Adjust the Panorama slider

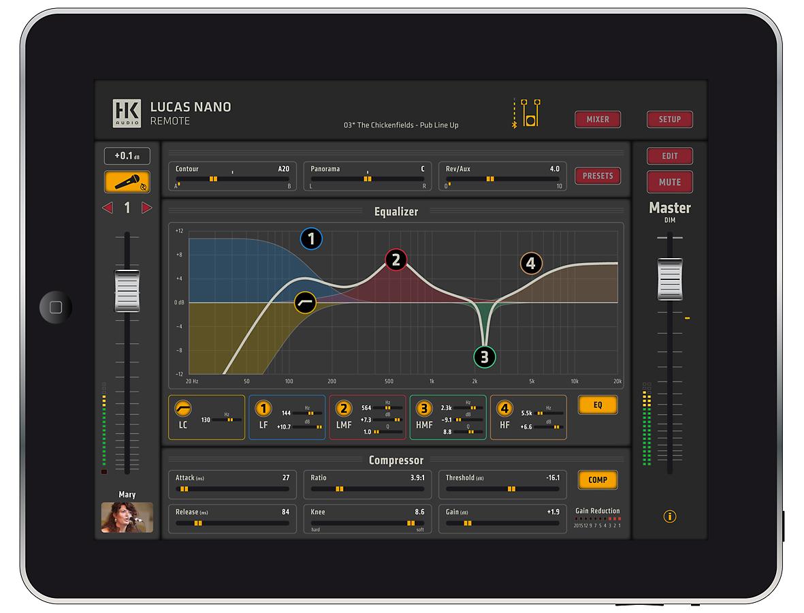(x=368, y=179)
